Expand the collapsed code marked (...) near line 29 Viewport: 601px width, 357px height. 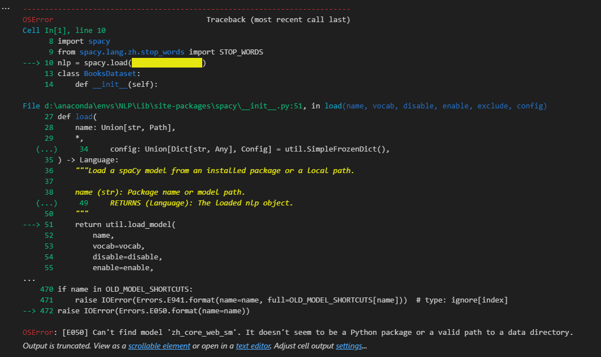47,149
